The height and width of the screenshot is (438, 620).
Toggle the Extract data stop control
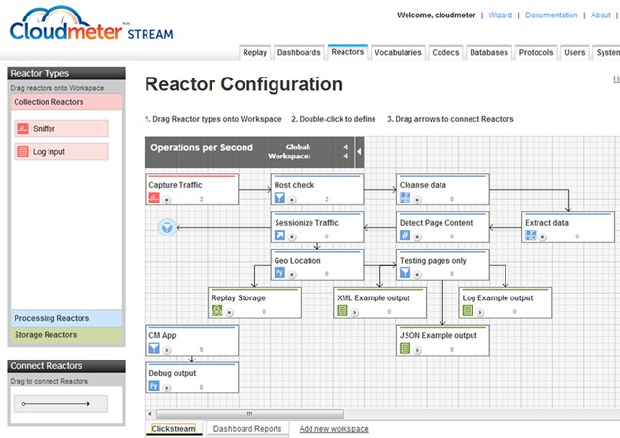[x=543, y=237]
